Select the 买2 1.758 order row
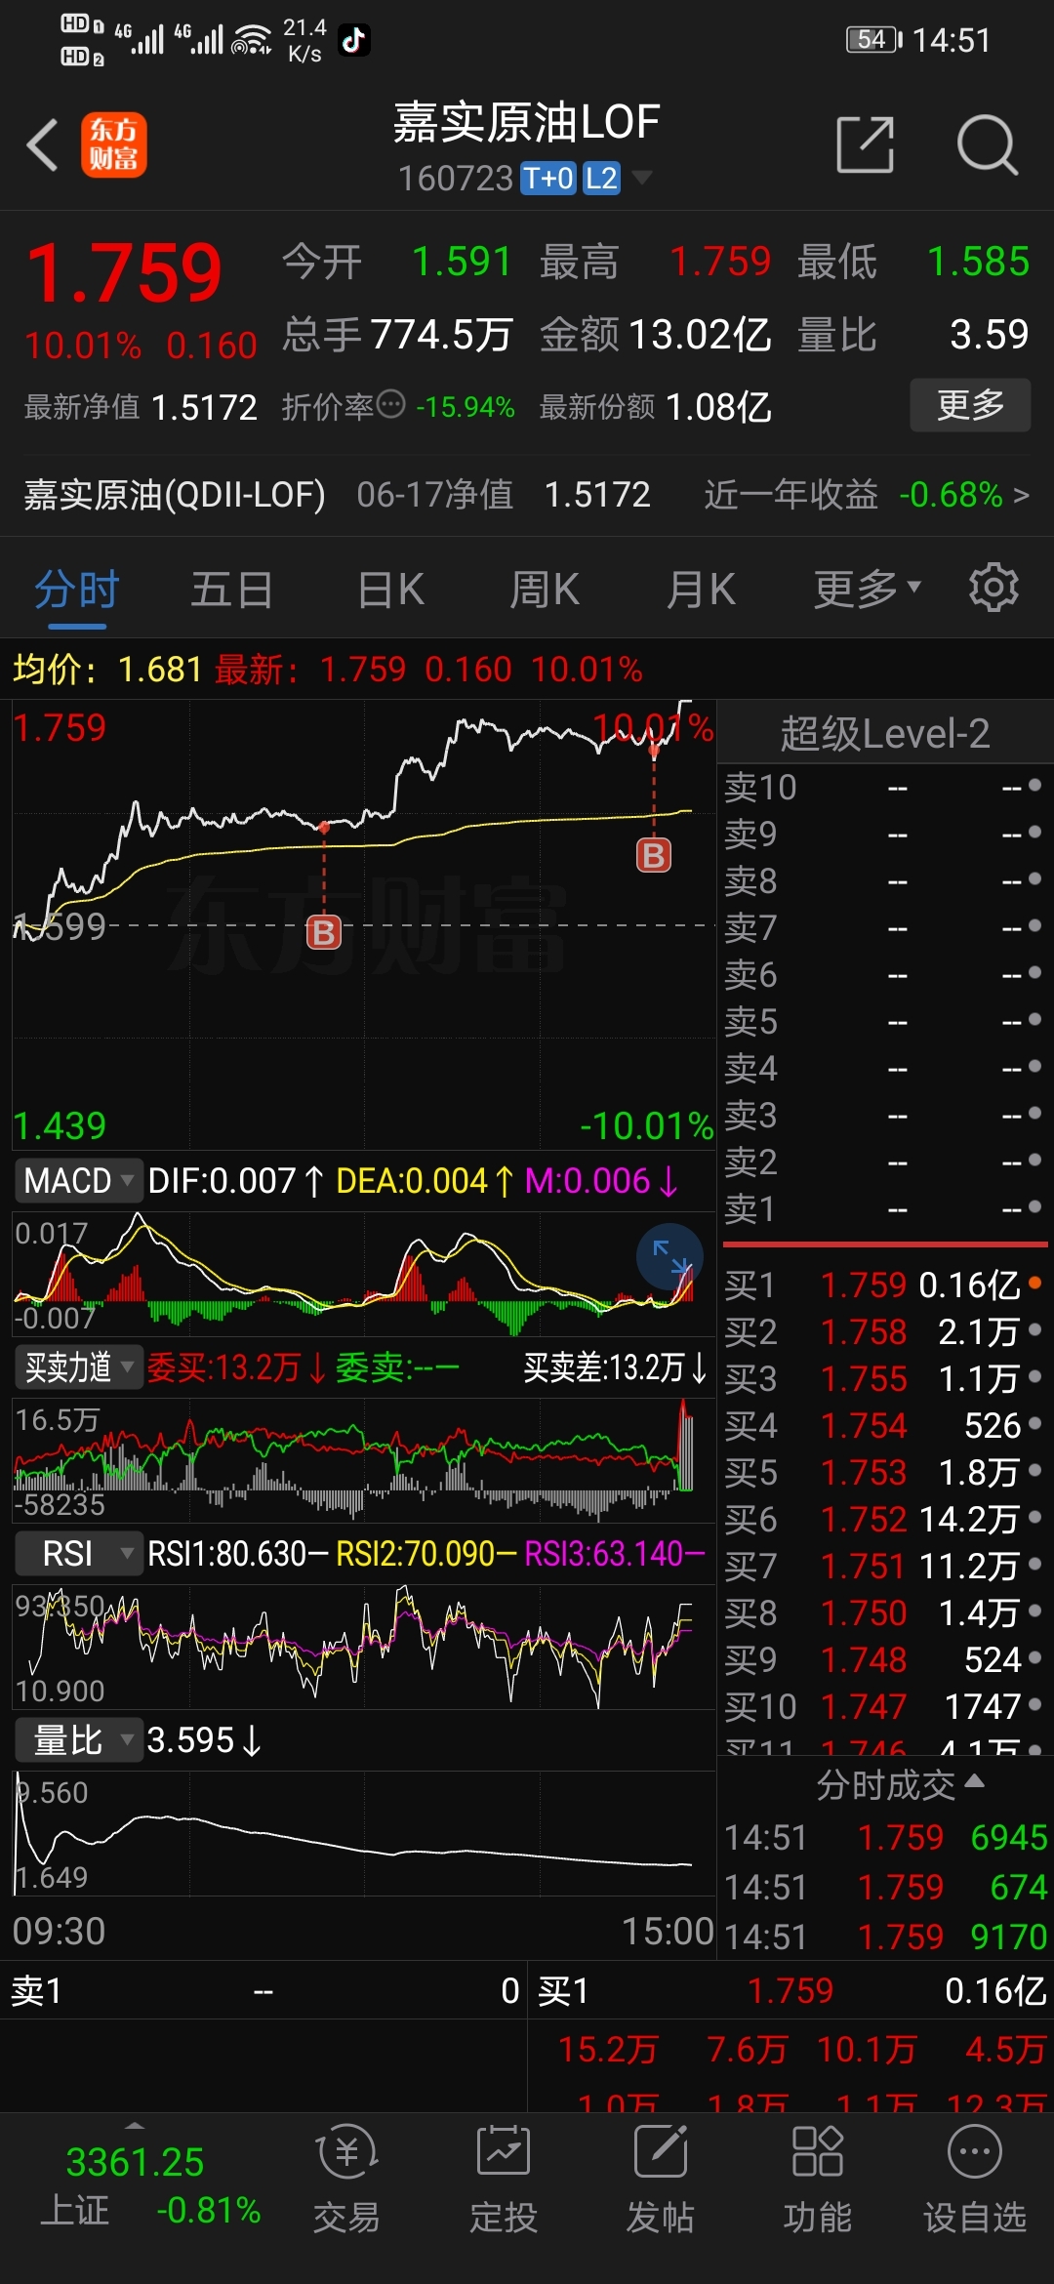Viewport: 1054px width, 2284px height. (883, 1331)
